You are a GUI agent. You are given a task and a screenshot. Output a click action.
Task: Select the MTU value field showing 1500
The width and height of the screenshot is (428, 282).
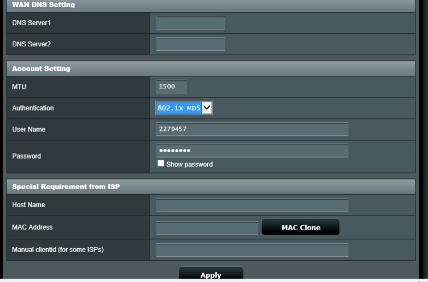point(171,87)
